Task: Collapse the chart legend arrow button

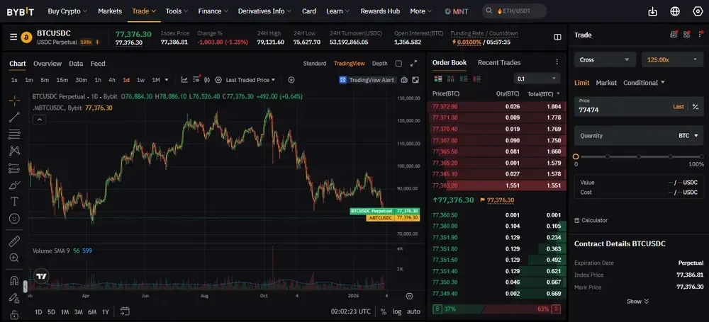Action: pos(39,120)
